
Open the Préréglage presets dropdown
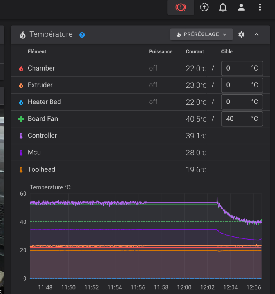[201, 34]
